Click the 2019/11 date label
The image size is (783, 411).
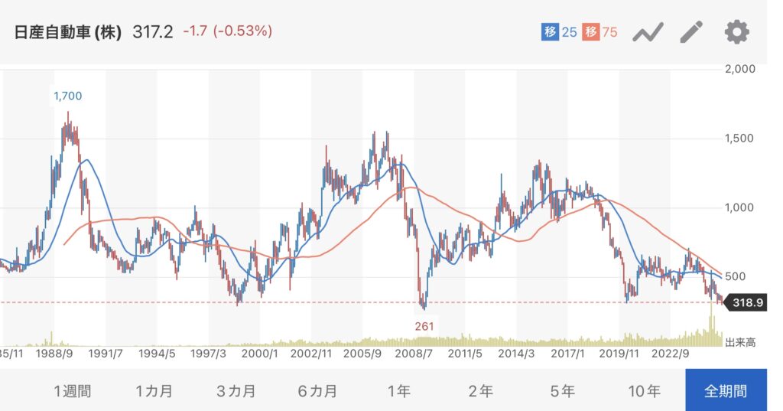[619, 354]
